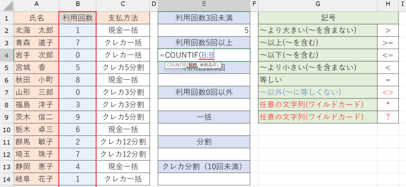This screenshot has width=406, height=187.
Task: Click the 範囲 argument in the tooltip
Action: click(193, 65)
